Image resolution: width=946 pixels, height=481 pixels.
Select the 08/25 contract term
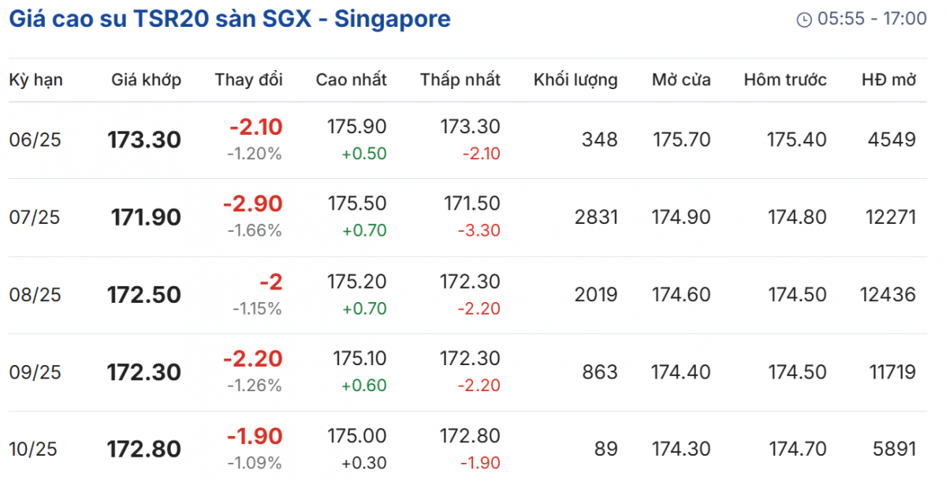35,295
